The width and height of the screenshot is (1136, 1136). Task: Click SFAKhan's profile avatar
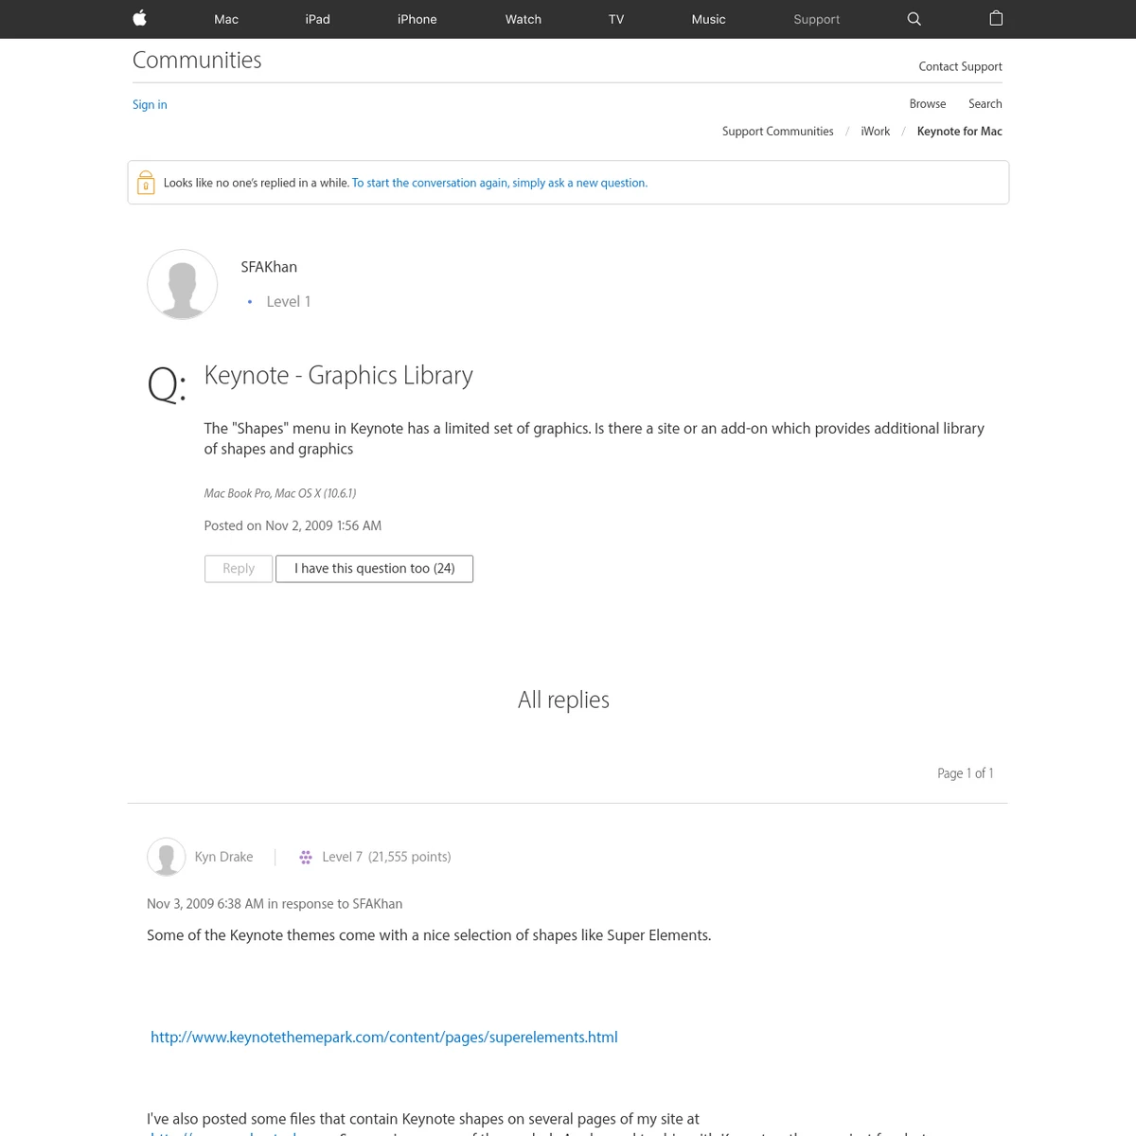pos(183,284)
